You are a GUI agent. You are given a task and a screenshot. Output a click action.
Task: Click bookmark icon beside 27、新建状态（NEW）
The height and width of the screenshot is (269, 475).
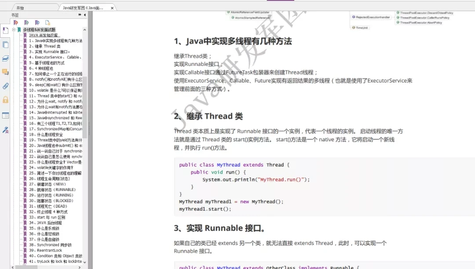coord(25,184)
